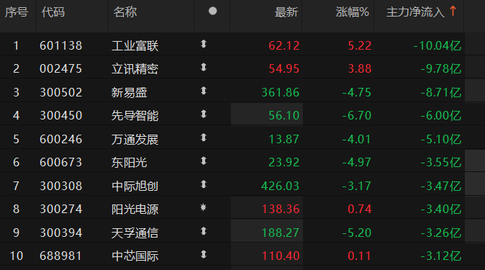
Task: Open stock code 600673
Action: [x=61, y=162]
